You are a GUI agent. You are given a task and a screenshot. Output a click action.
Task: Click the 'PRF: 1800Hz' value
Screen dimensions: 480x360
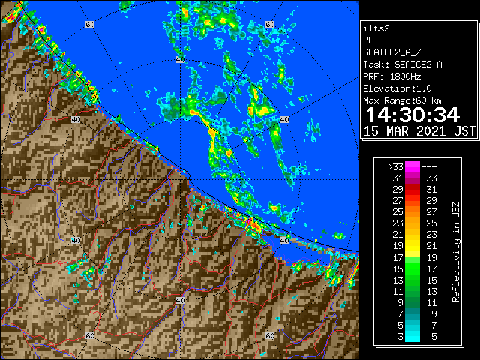point(392,76)
